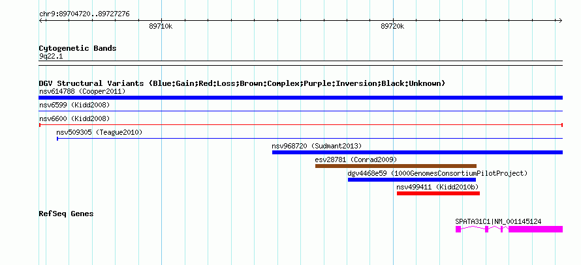Click the 9q22.1 cytogenetic band label
Viewport: 581px width, 265px height.
[51, 56]
